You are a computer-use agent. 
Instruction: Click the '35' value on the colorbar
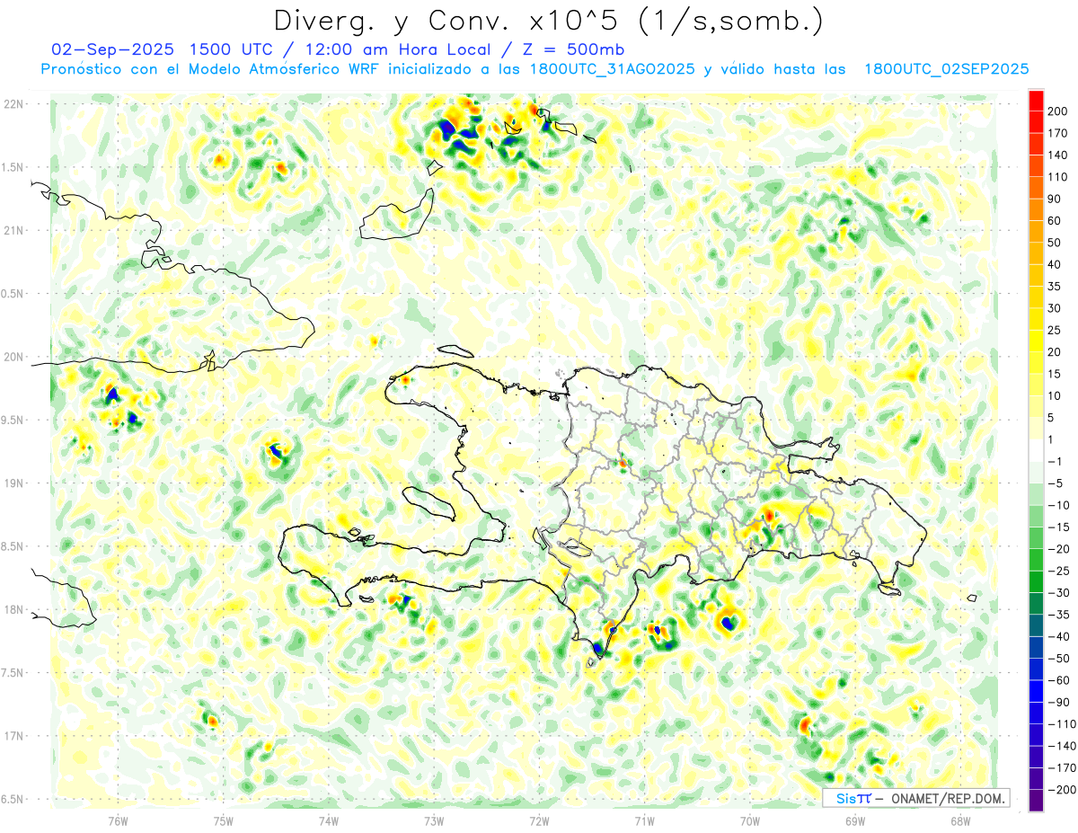(1055, 286)
